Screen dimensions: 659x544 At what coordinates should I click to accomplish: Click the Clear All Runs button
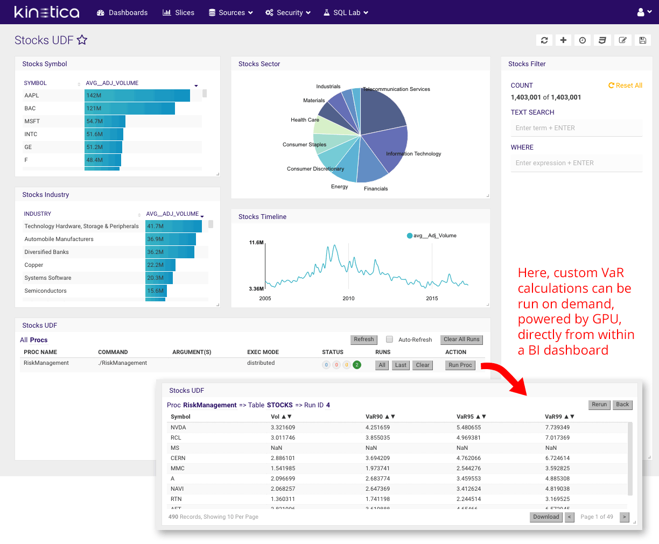461,340
